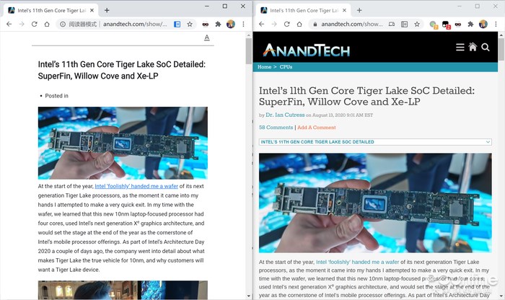Open a new tab in the left window
The width and height of the screenshot is (505, 300).
107,10
